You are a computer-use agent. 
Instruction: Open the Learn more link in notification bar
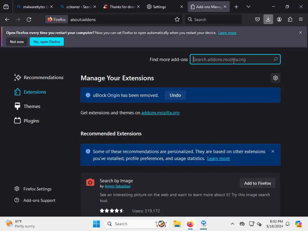pyautogui.click(x=227, y=33)
